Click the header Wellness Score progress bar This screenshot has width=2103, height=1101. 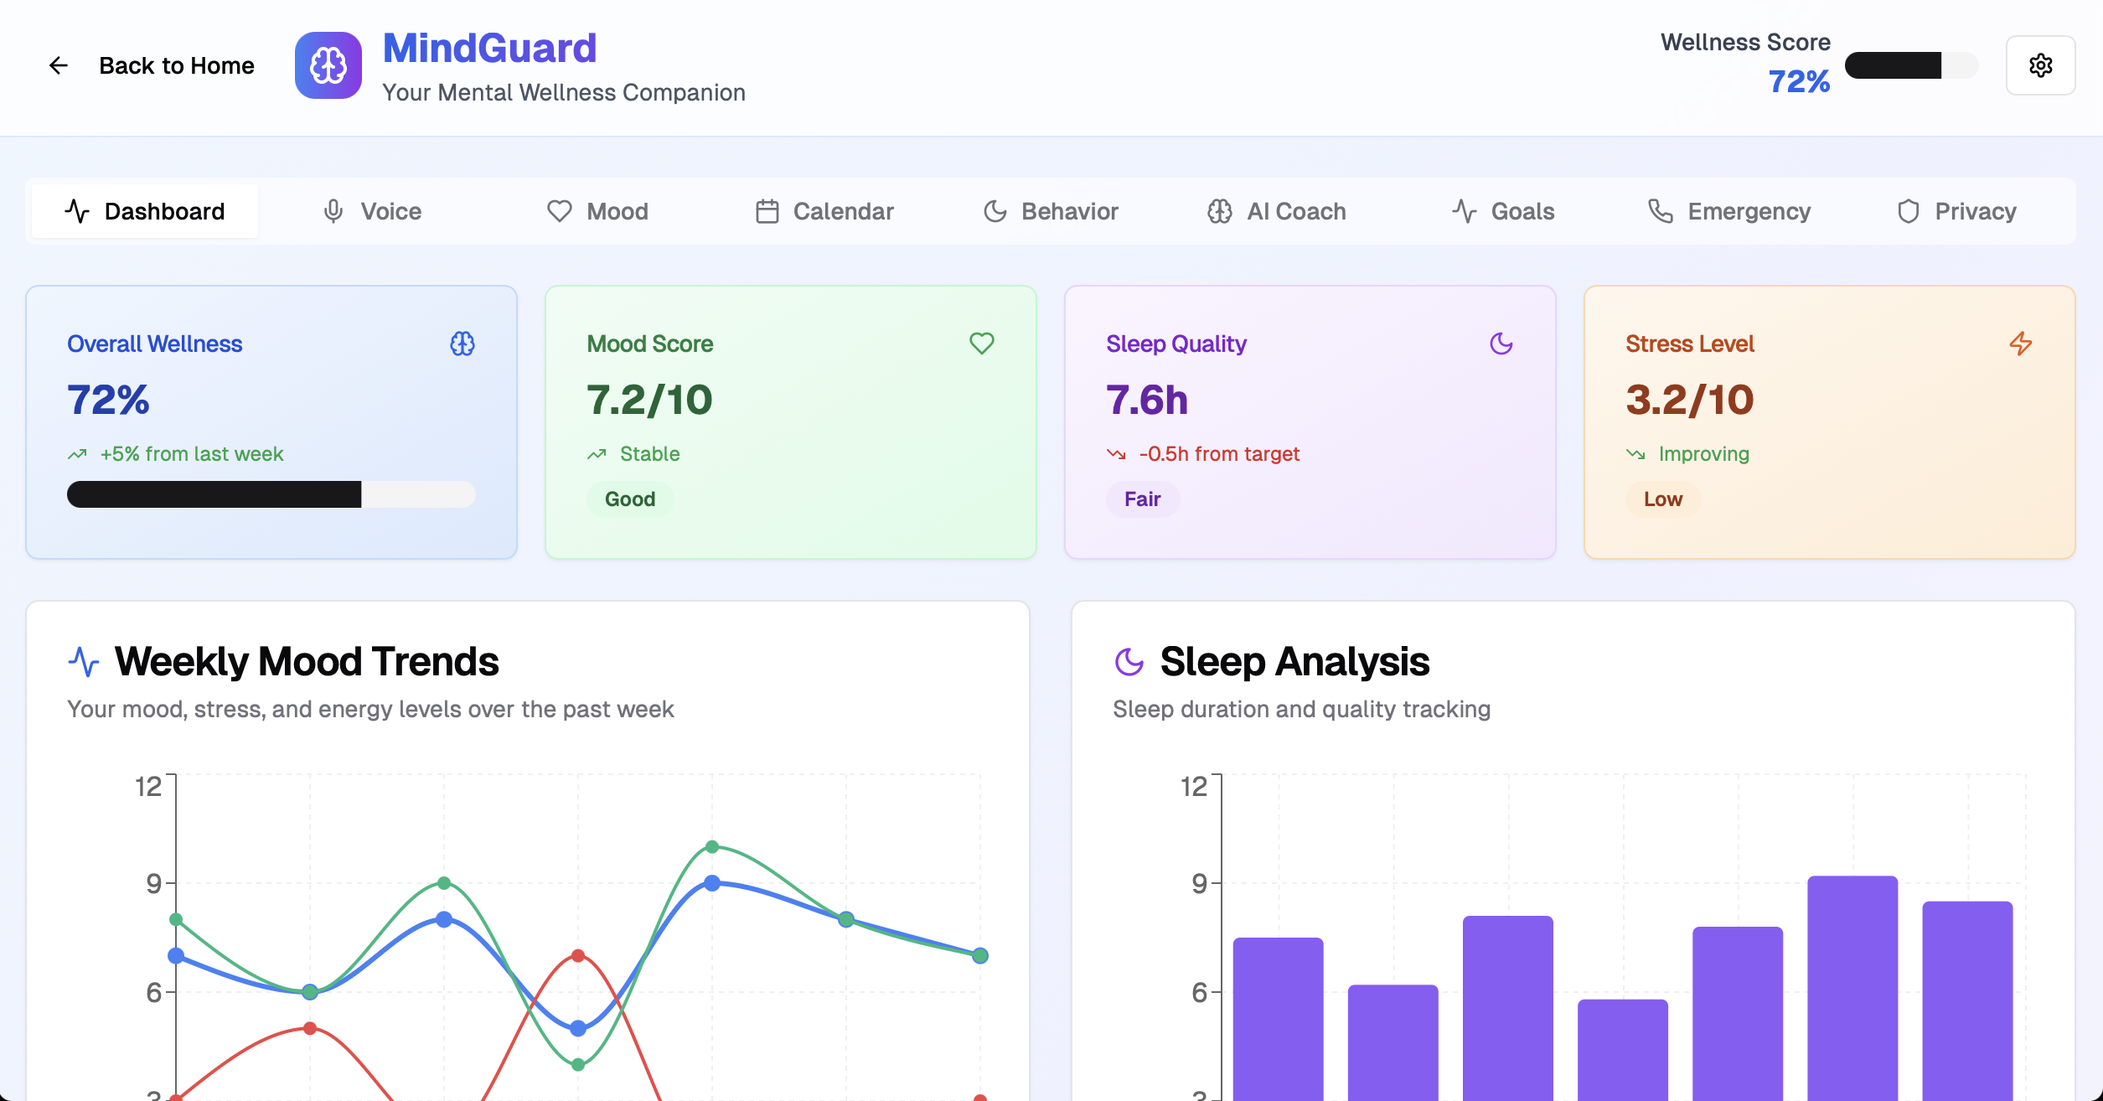(1910, 65)
